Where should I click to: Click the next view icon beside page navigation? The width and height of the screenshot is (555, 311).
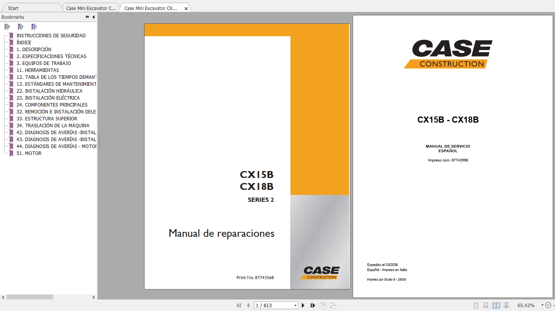pyautogui.click(x=333, y=306)
